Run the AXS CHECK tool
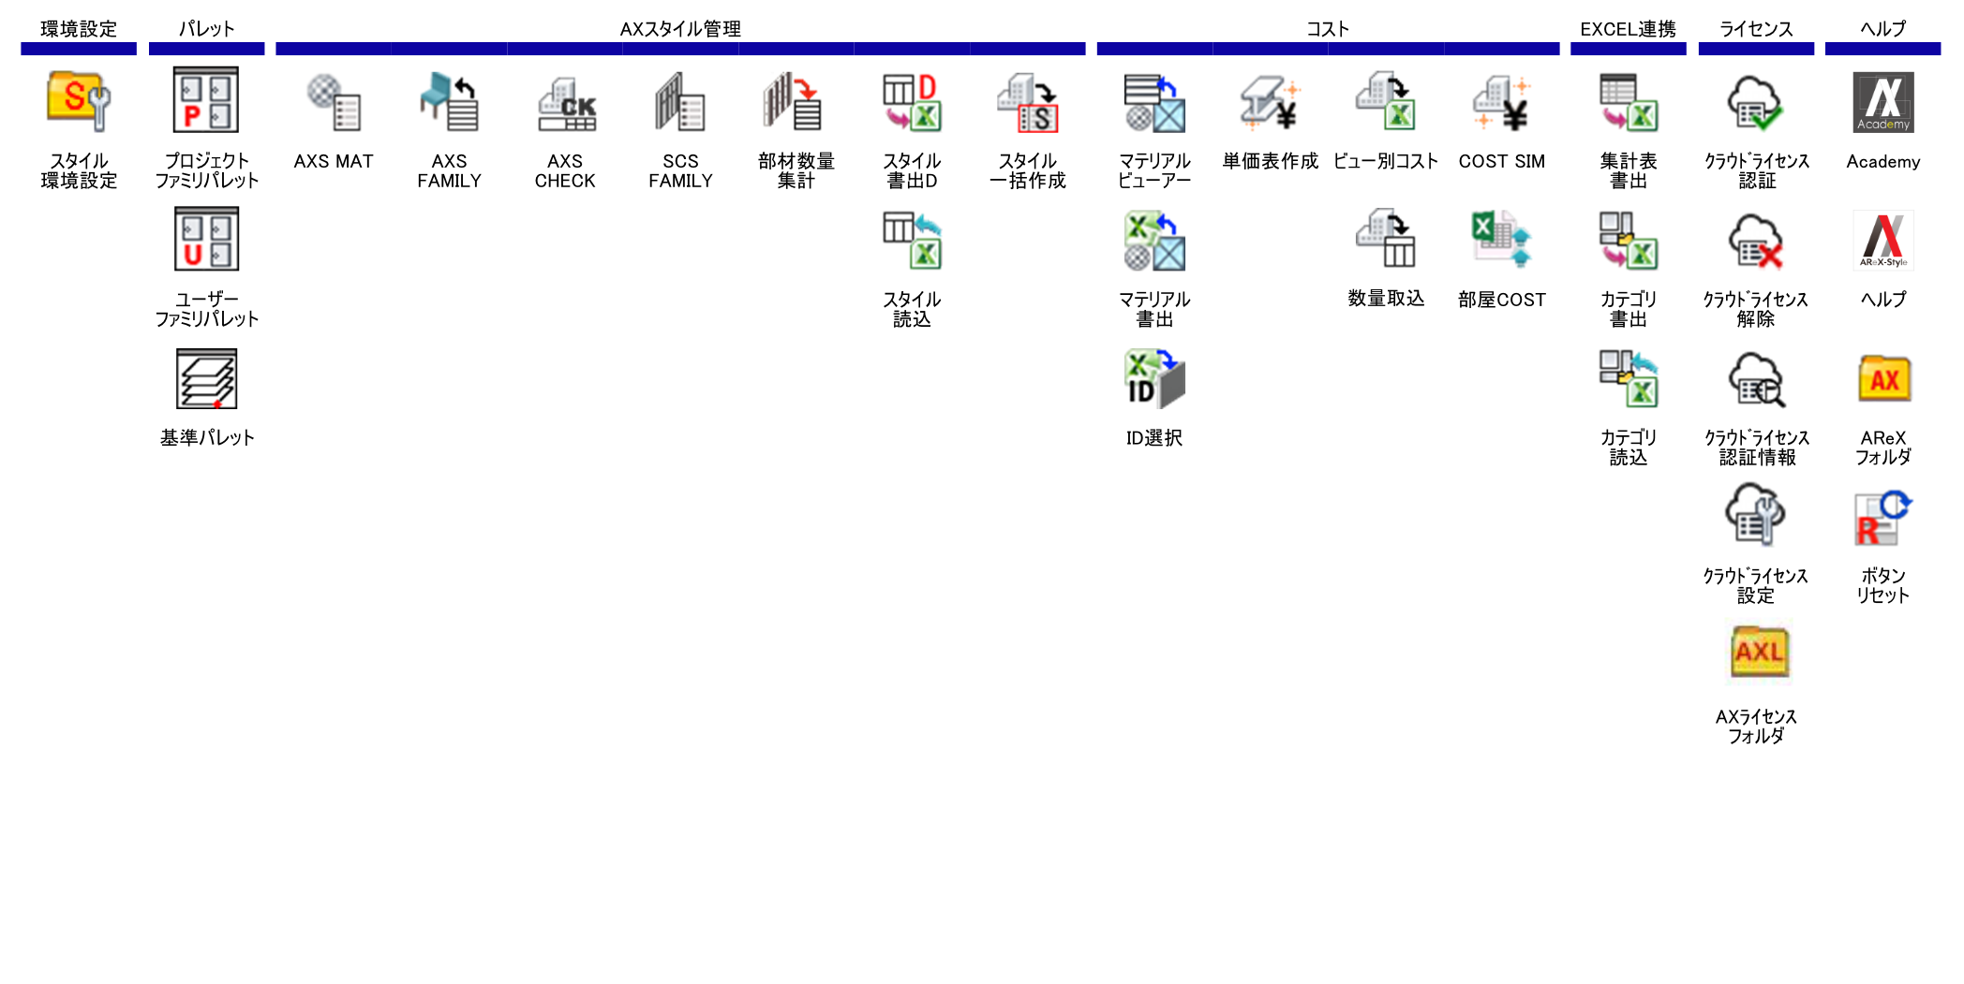Screen dimensions: 1964x984 pyautogui.click(x=565, y=102)
